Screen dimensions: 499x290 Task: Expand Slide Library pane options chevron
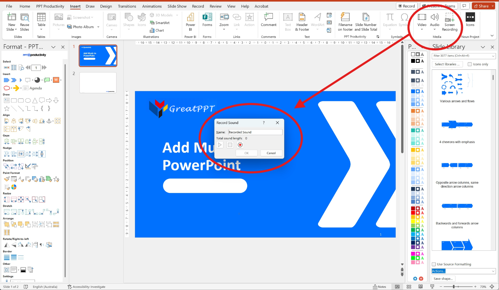483,47
